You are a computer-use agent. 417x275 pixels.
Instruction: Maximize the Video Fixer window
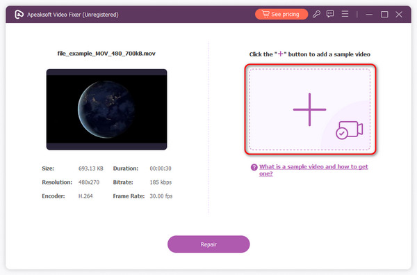coord(384,15)
